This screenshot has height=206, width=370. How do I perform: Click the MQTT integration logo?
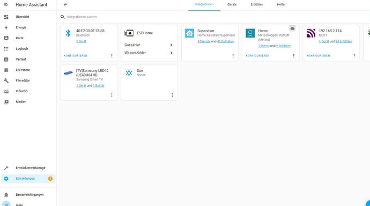click(x=311, y=33)
